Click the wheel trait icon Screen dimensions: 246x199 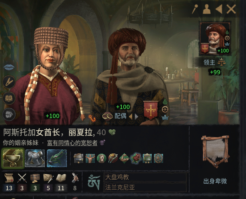(158, 158)
